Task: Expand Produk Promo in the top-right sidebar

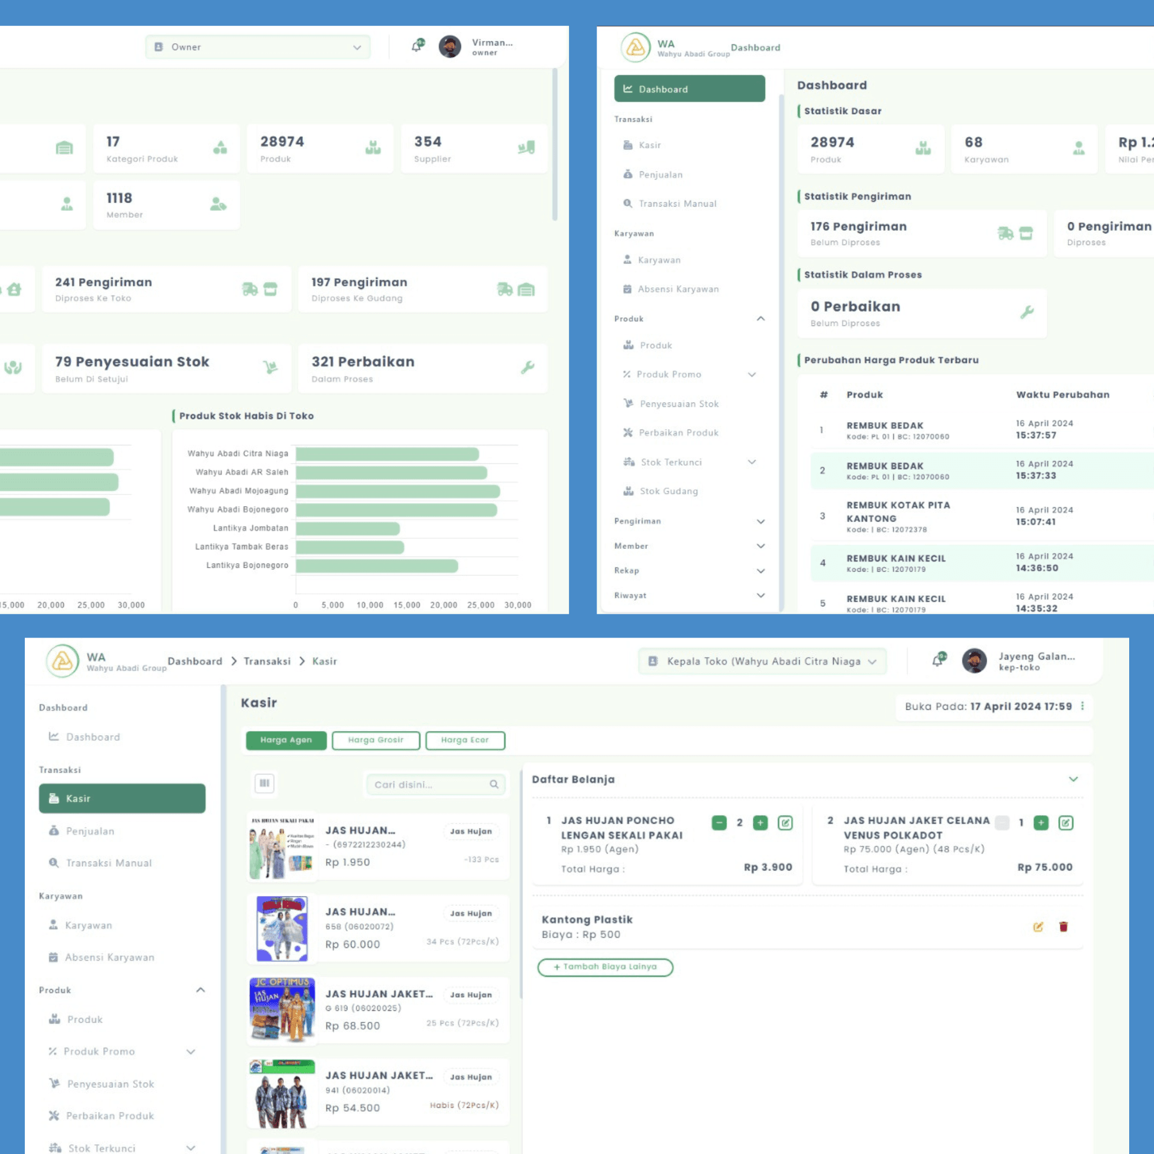Action: tap(752, 374)
